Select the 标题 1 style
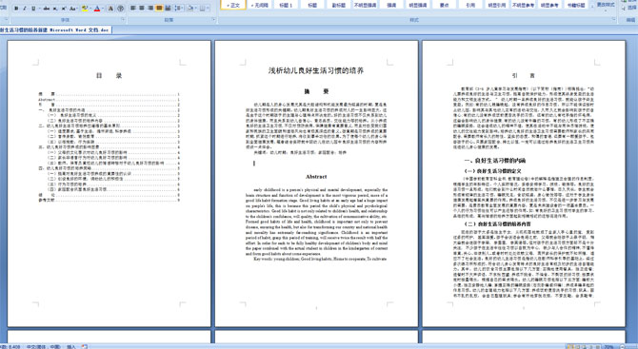638x349 pixels. tap(286, 5)
